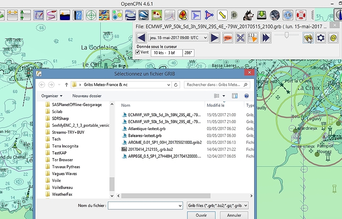
Task: Click the GRIB time slider handle
Action: [287, 35]
